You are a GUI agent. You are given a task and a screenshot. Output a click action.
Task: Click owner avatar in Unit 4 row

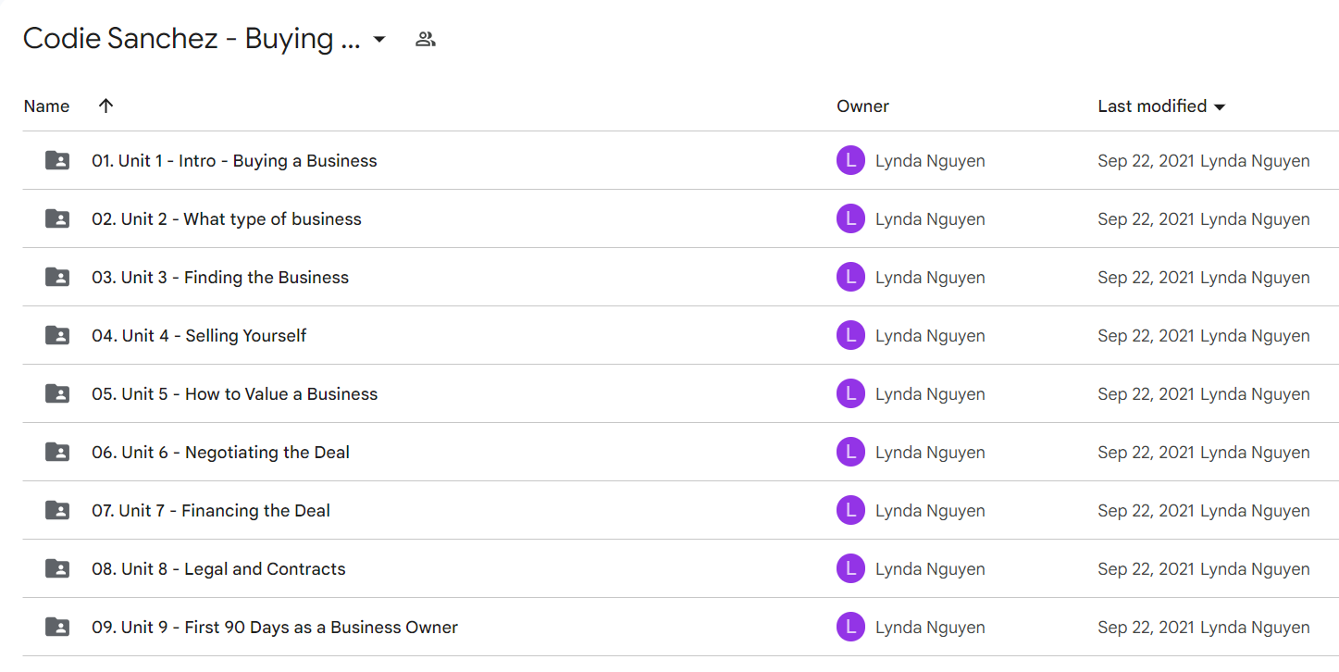point(850,335)
